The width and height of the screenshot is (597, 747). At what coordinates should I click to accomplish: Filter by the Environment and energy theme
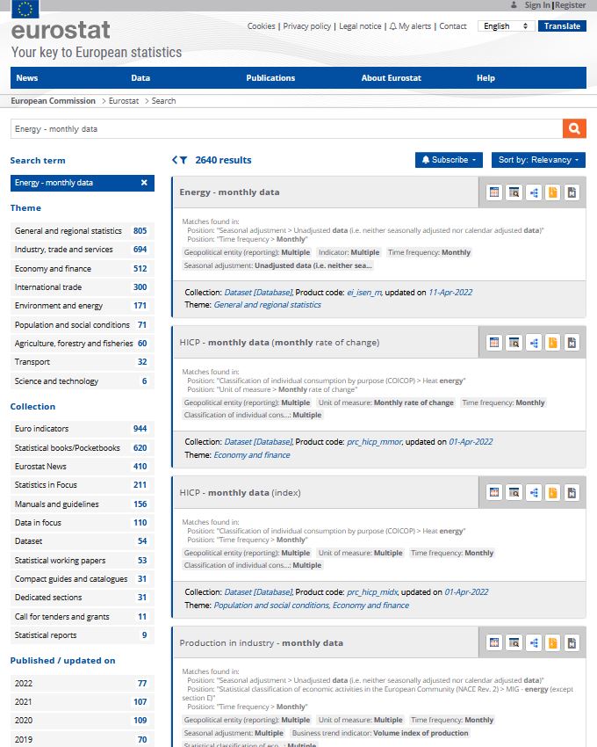tap(59, 306)
